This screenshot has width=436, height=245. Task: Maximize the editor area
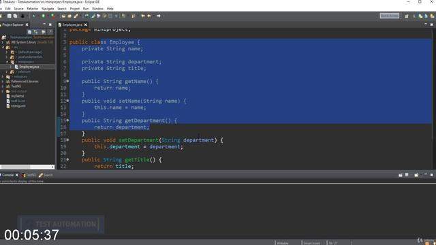[x=431, y=24]
